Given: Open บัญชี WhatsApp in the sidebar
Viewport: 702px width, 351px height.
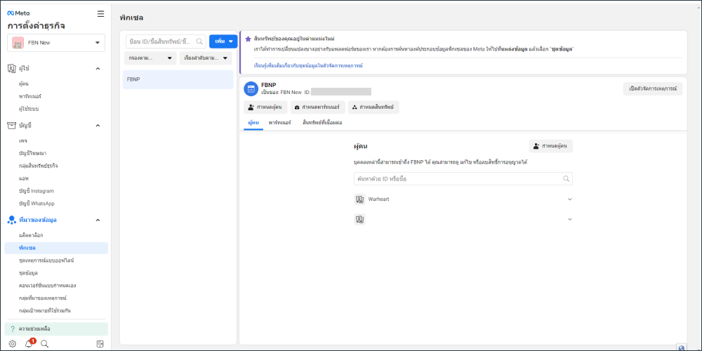Looking at the screenshot, I should [x=37, y=204].
